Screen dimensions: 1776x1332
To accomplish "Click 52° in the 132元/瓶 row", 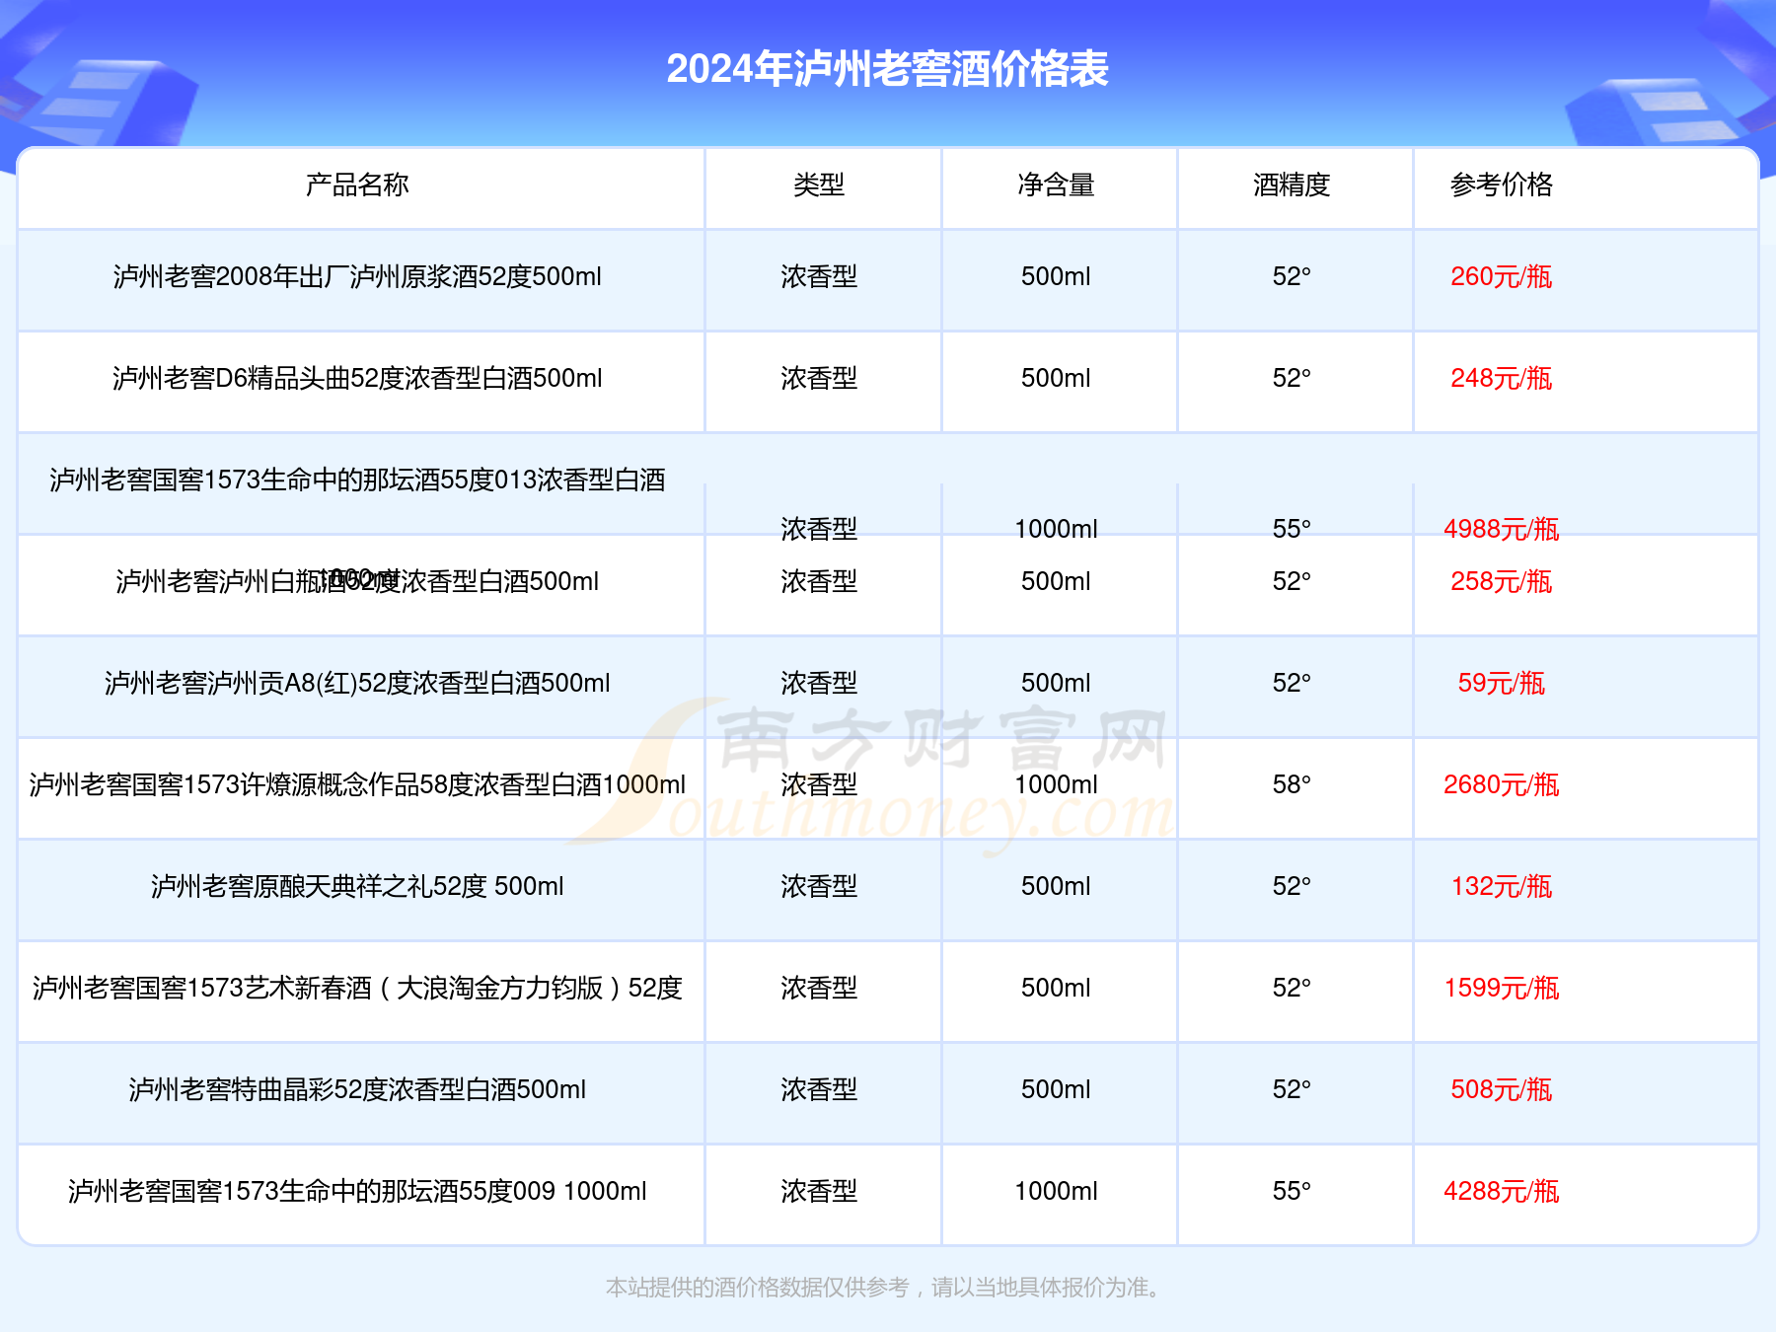I will tap(1292, 886).
